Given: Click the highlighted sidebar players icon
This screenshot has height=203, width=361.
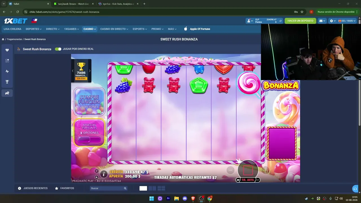Looking at the screenshot, I should point(7,93).
